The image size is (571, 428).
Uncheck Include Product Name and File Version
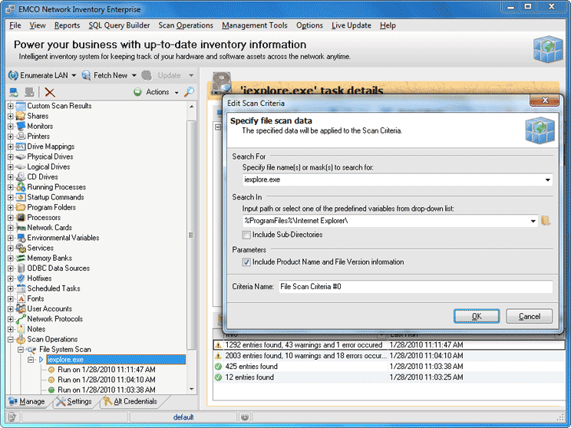click(x=246, y=262)
